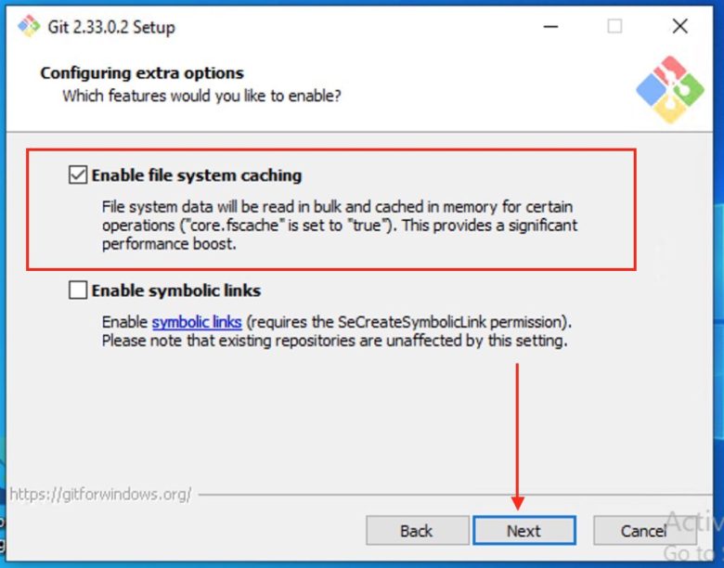Click the 'Configuring extra options' heading
Screen dimensions: 724x568
(x=142, y=73)
